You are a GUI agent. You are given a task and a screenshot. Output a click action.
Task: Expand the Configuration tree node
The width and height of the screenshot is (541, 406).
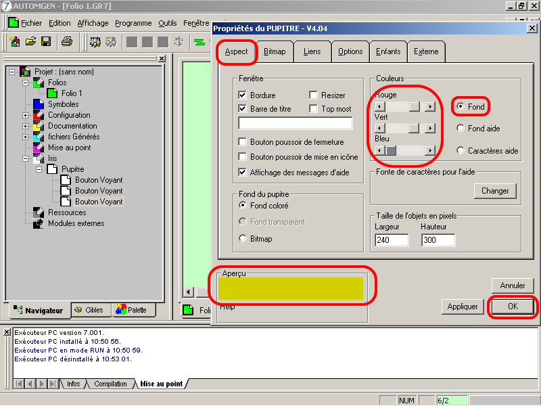(26, 115)
